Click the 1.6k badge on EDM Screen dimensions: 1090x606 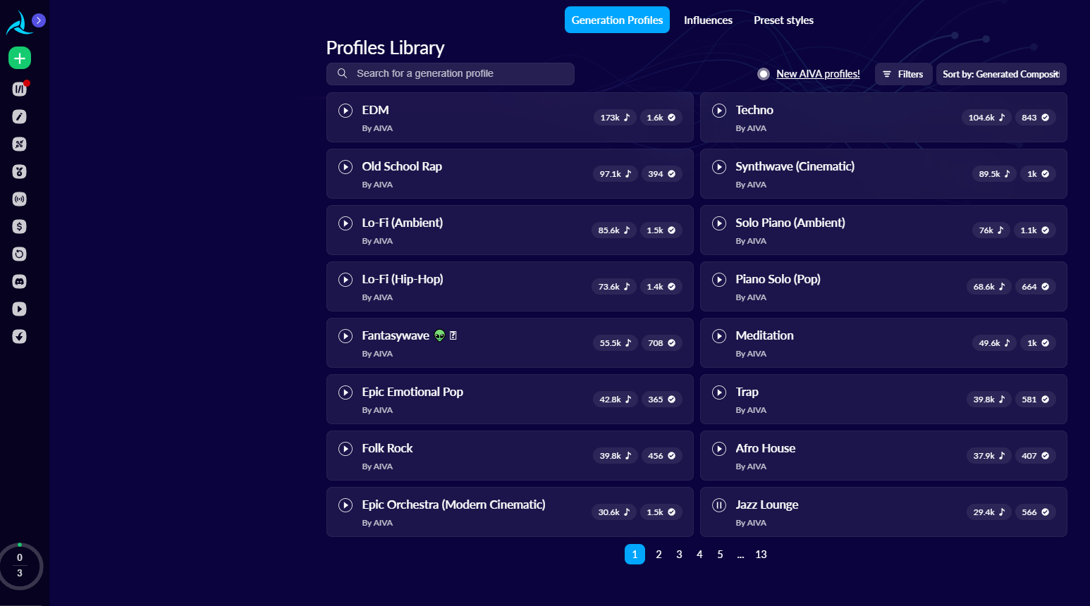coord(661,118)
